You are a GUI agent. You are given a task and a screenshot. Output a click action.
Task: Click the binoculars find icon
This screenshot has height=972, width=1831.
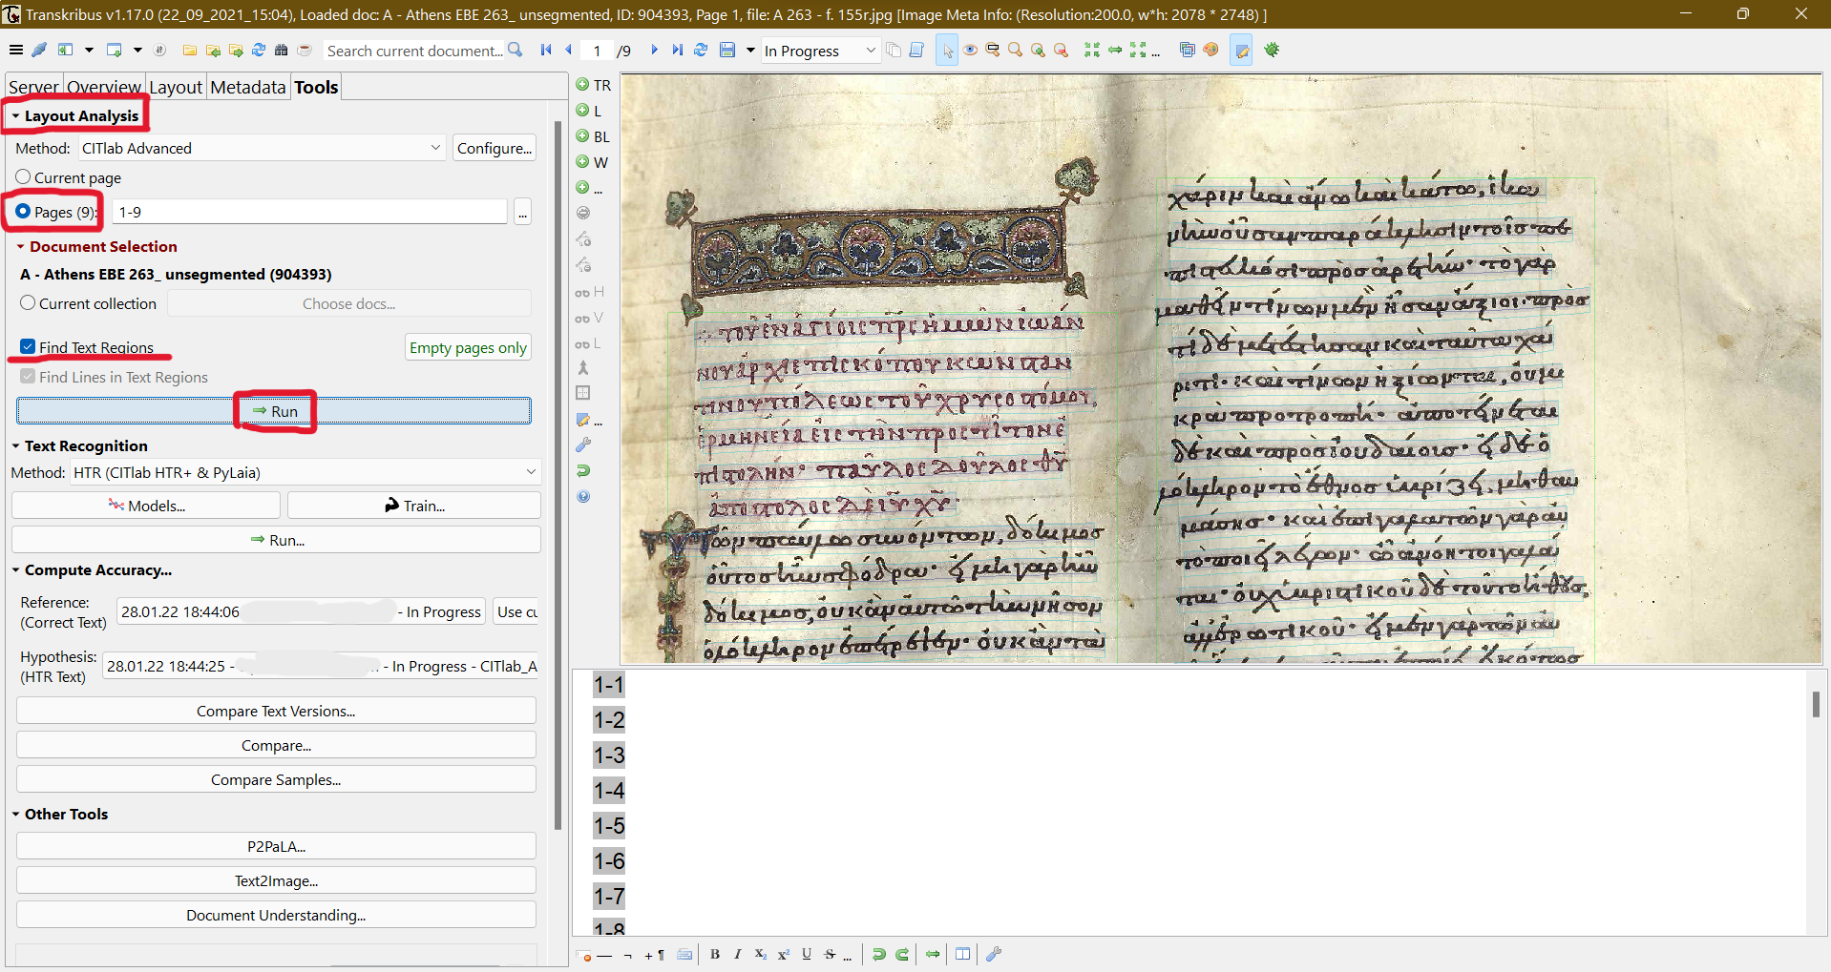click(x=281, y=51)
